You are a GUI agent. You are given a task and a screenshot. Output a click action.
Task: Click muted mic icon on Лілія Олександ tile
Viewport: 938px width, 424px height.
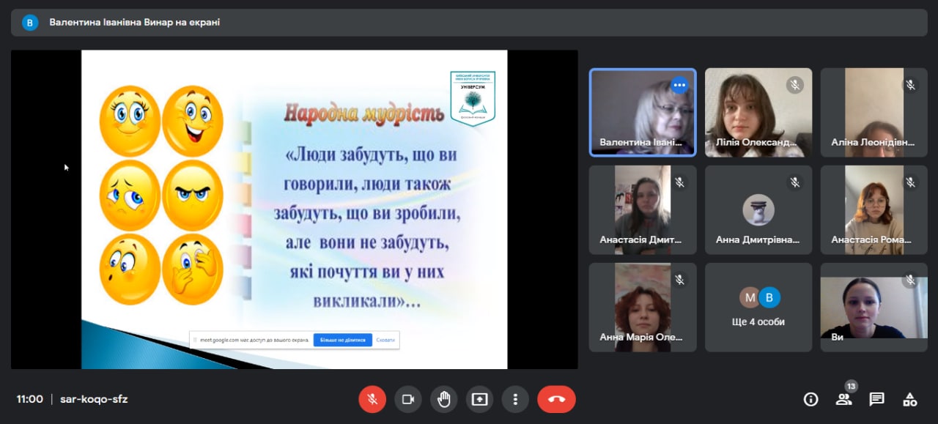795,85
